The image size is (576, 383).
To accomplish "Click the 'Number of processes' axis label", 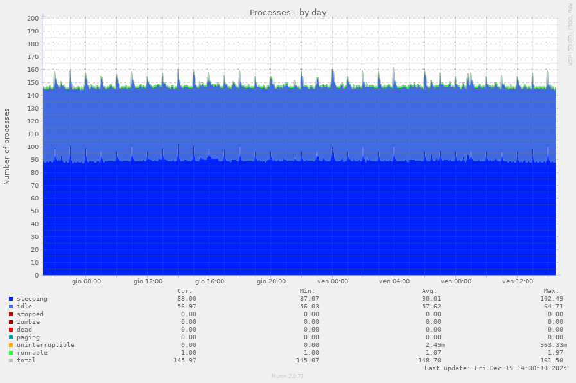I will pos(7,147).
